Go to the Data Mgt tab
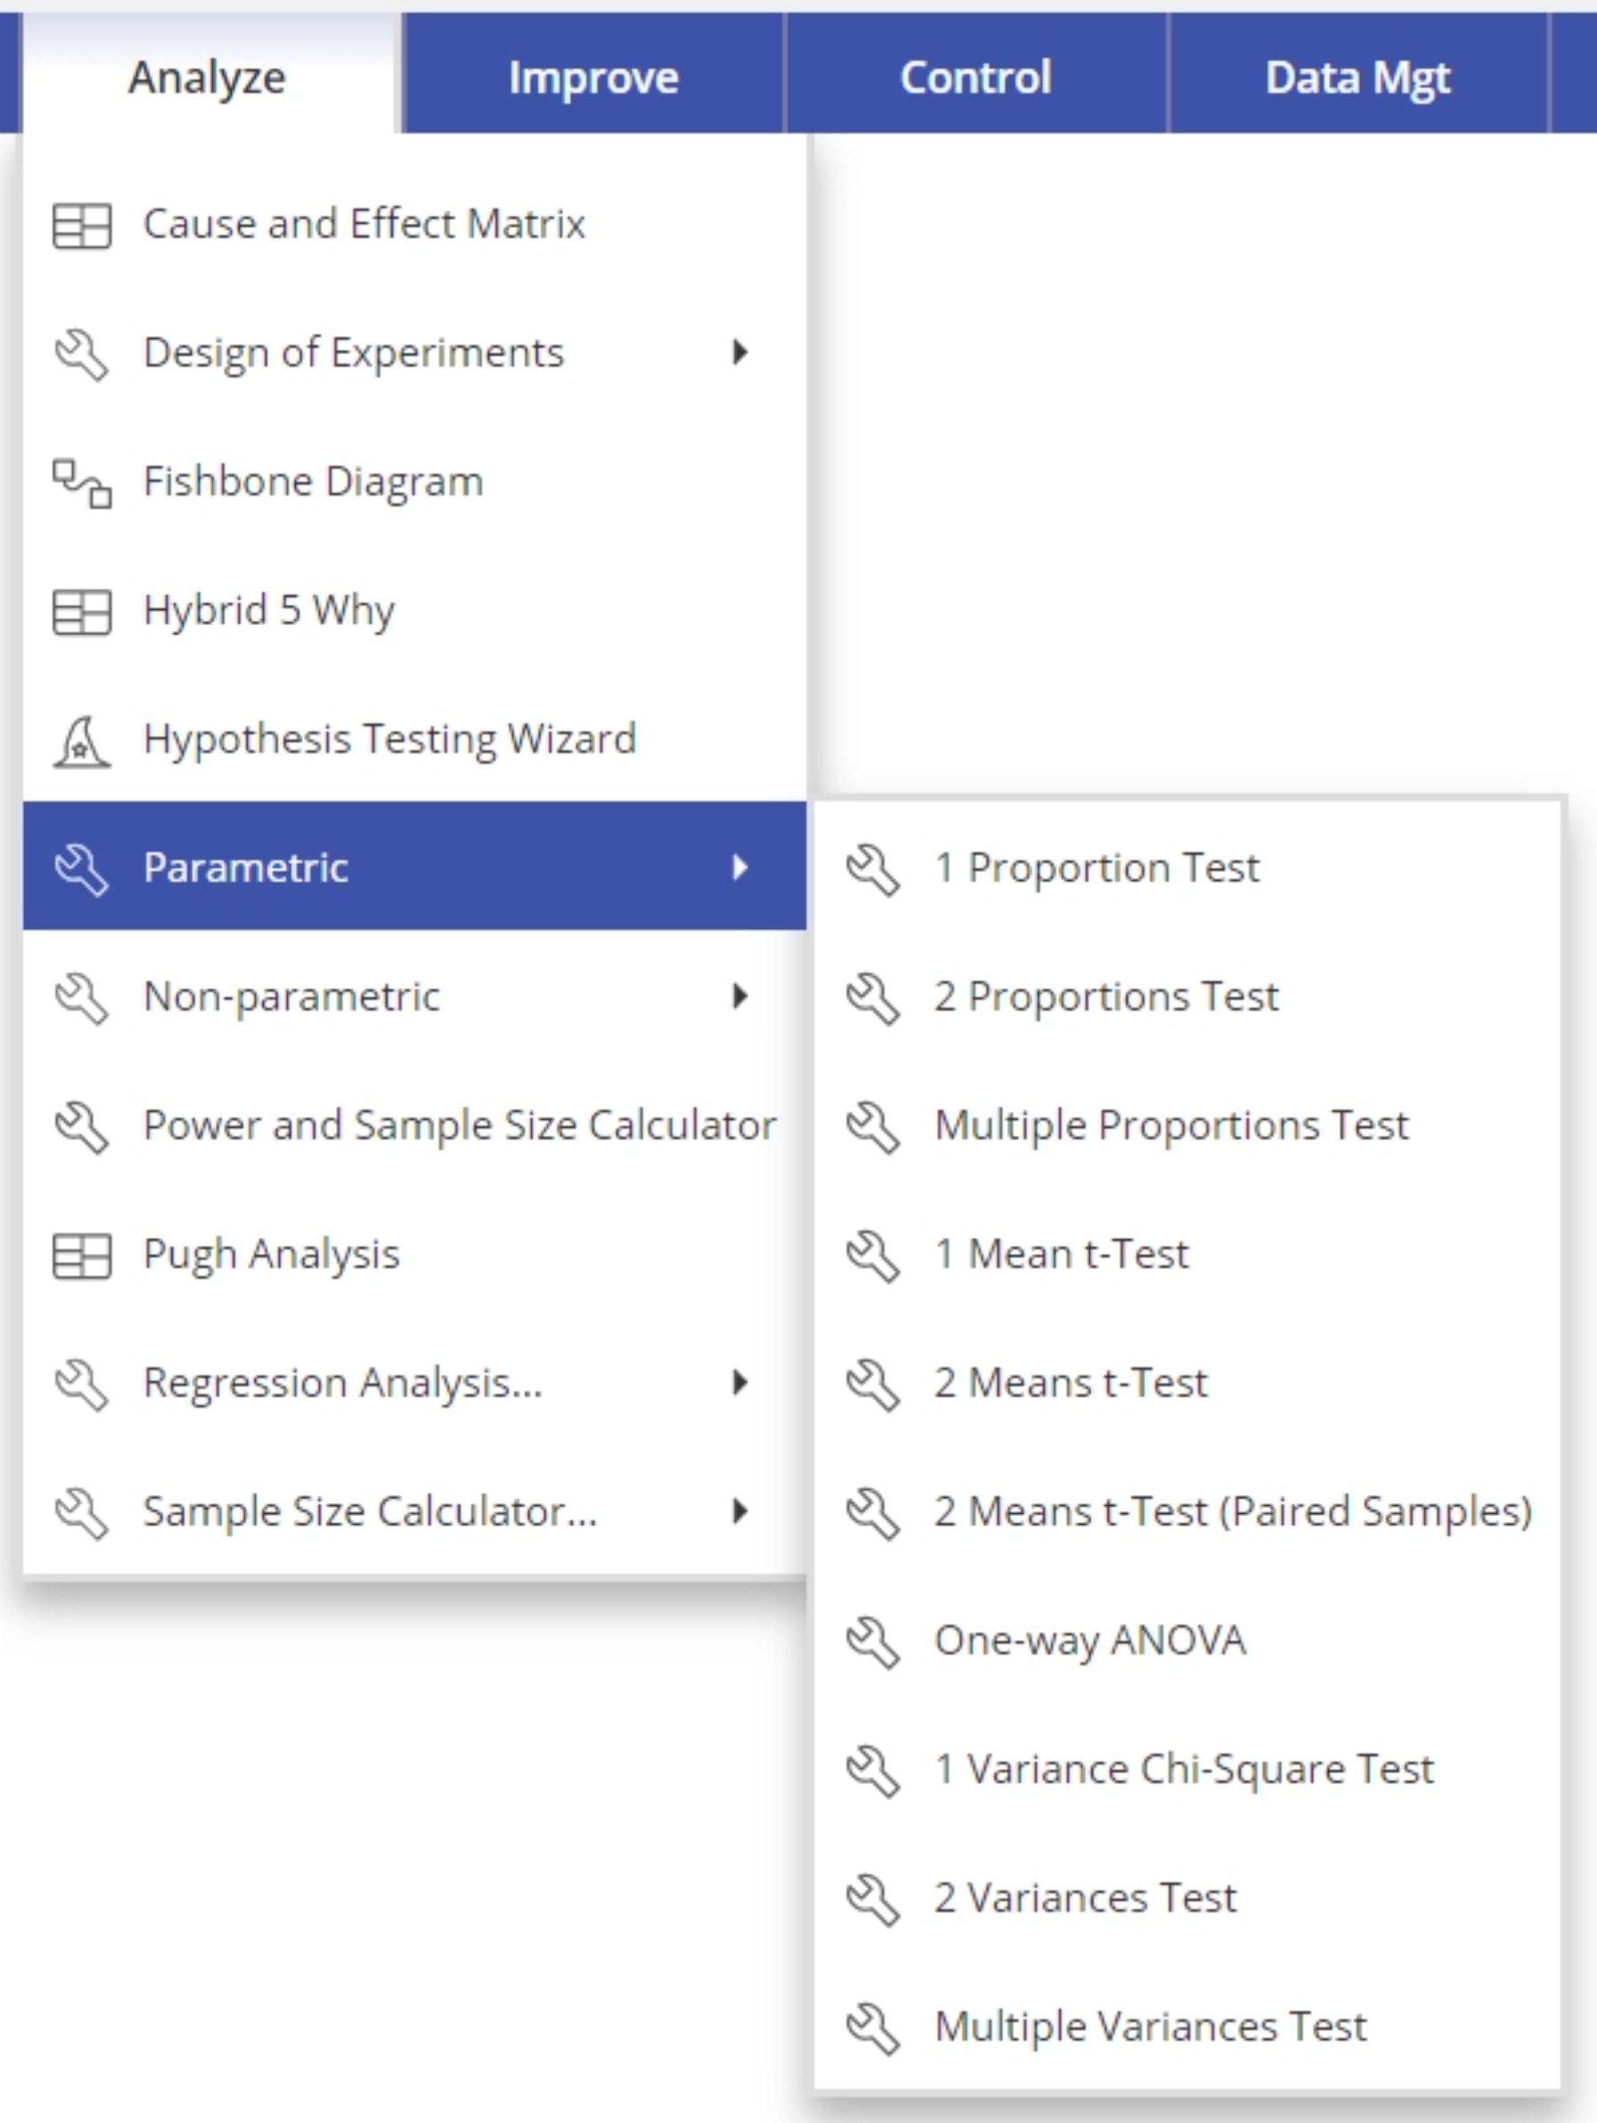 [1357, 77]
